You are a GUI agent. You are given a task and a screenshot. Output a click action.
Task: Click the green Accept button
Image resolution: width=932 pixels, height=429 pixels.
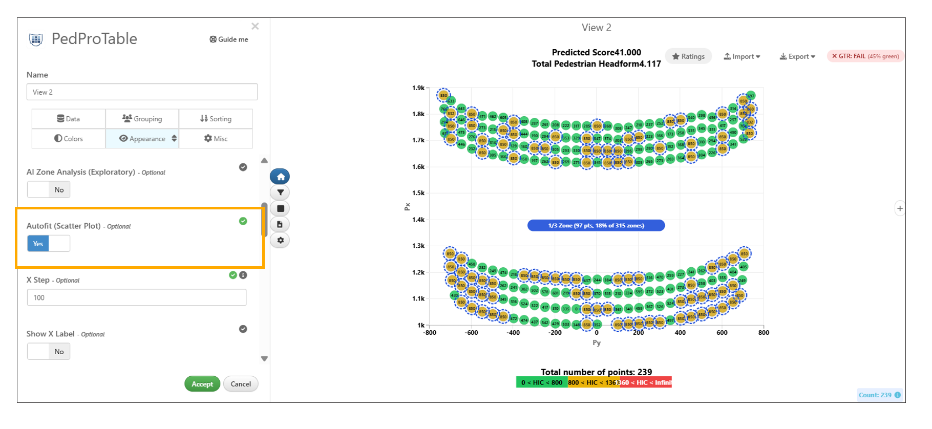[x=202, y=384]
